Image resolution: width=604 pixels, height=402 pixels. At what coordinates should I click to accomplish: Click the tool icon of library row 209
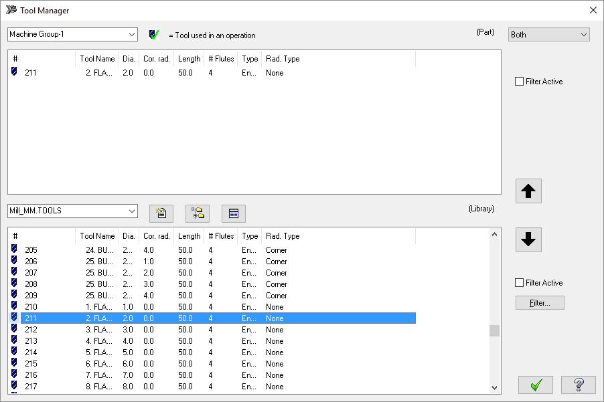pyautogui.click(x=14, y=294)
